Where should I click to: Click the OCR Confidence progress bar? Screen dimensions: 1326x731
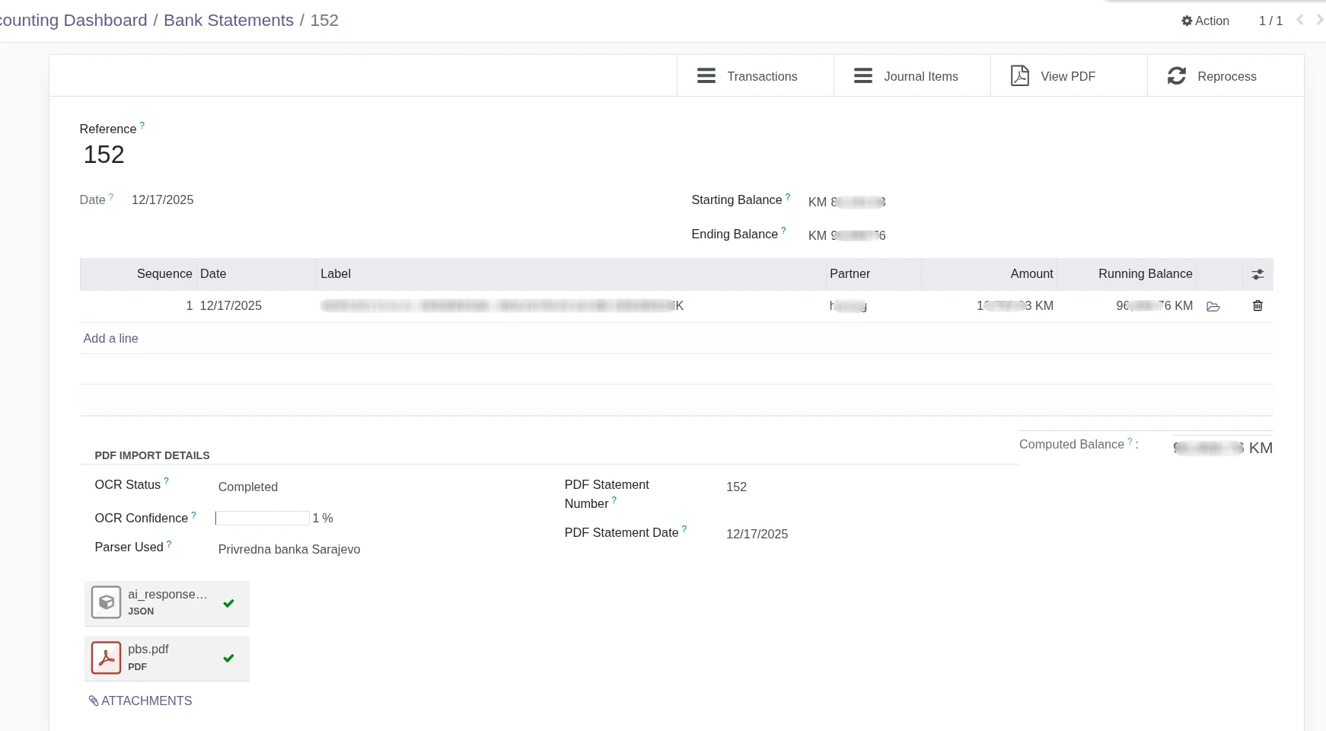click(x=262, y=519)
